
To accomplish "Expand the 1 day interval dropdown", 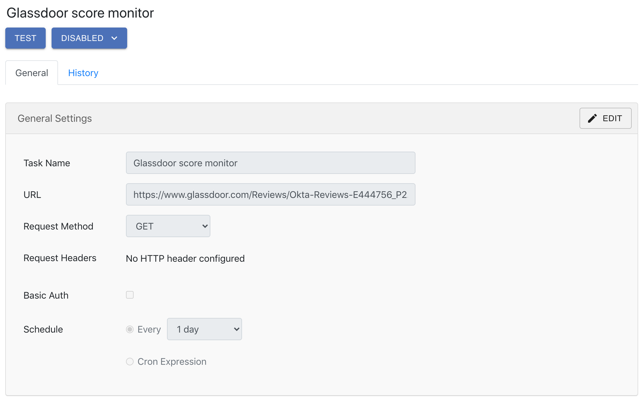I will (204, 329).
